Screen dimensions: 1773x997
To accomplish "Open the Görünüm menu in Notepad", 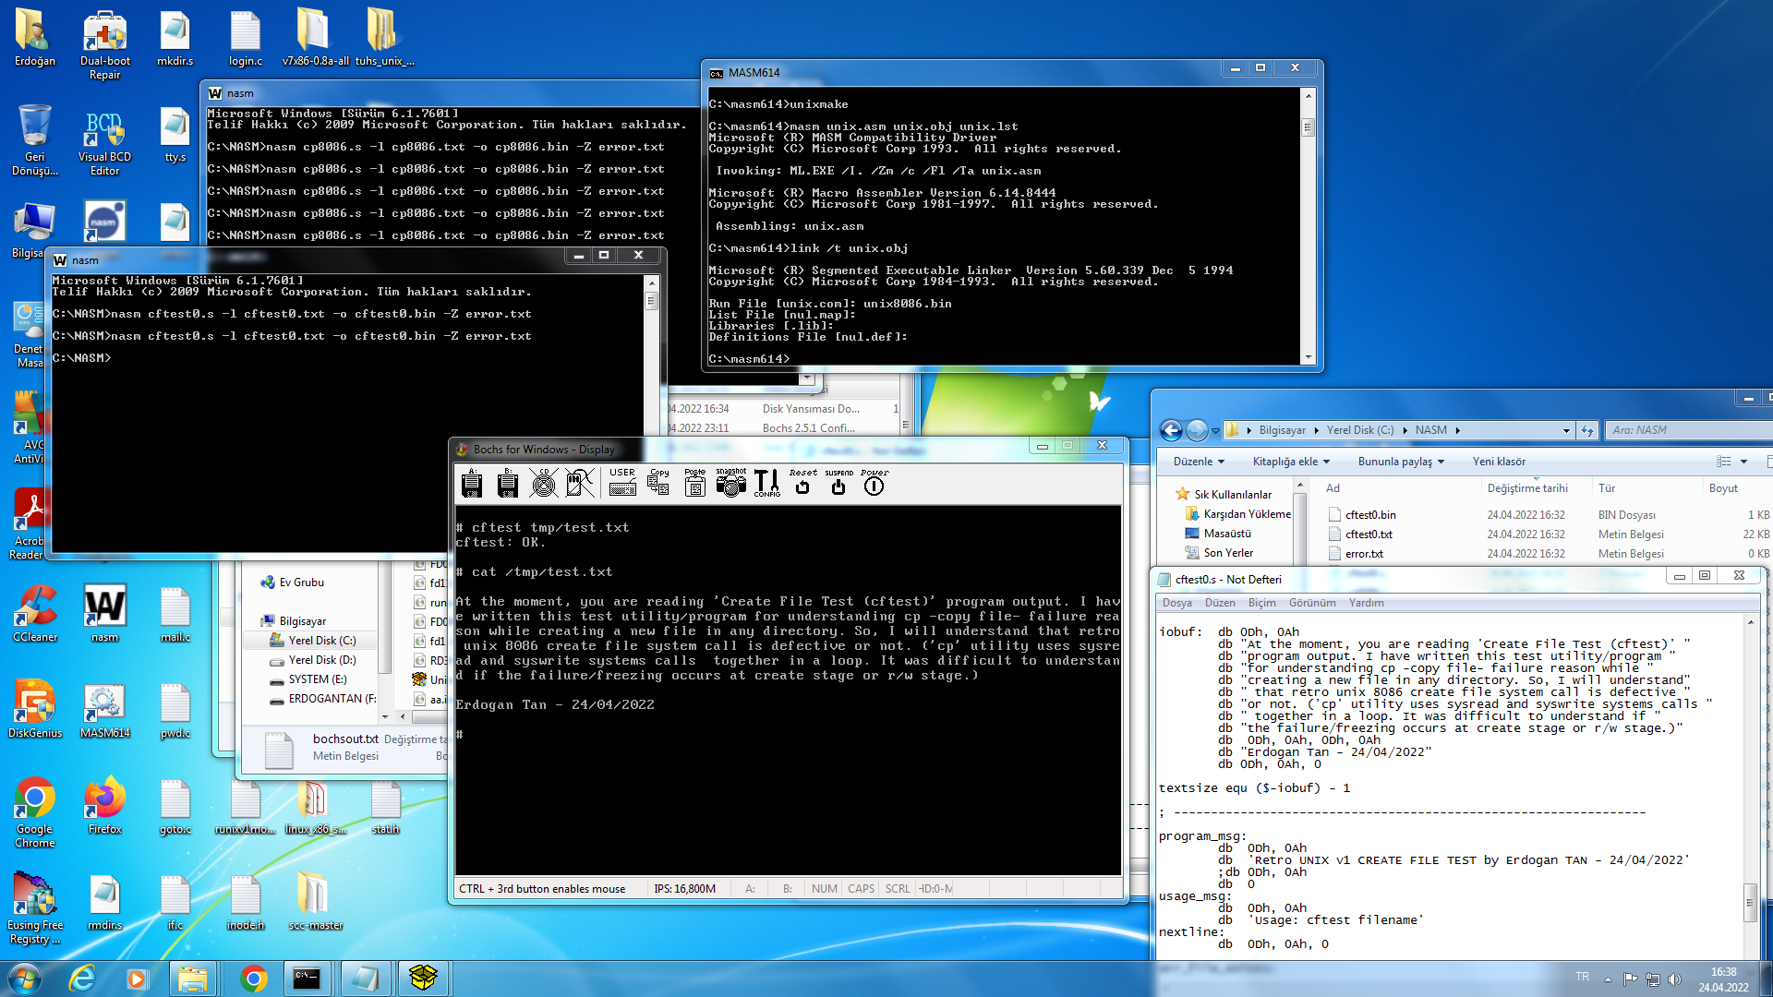I will pyautogui.click(x=1311, y=603).
